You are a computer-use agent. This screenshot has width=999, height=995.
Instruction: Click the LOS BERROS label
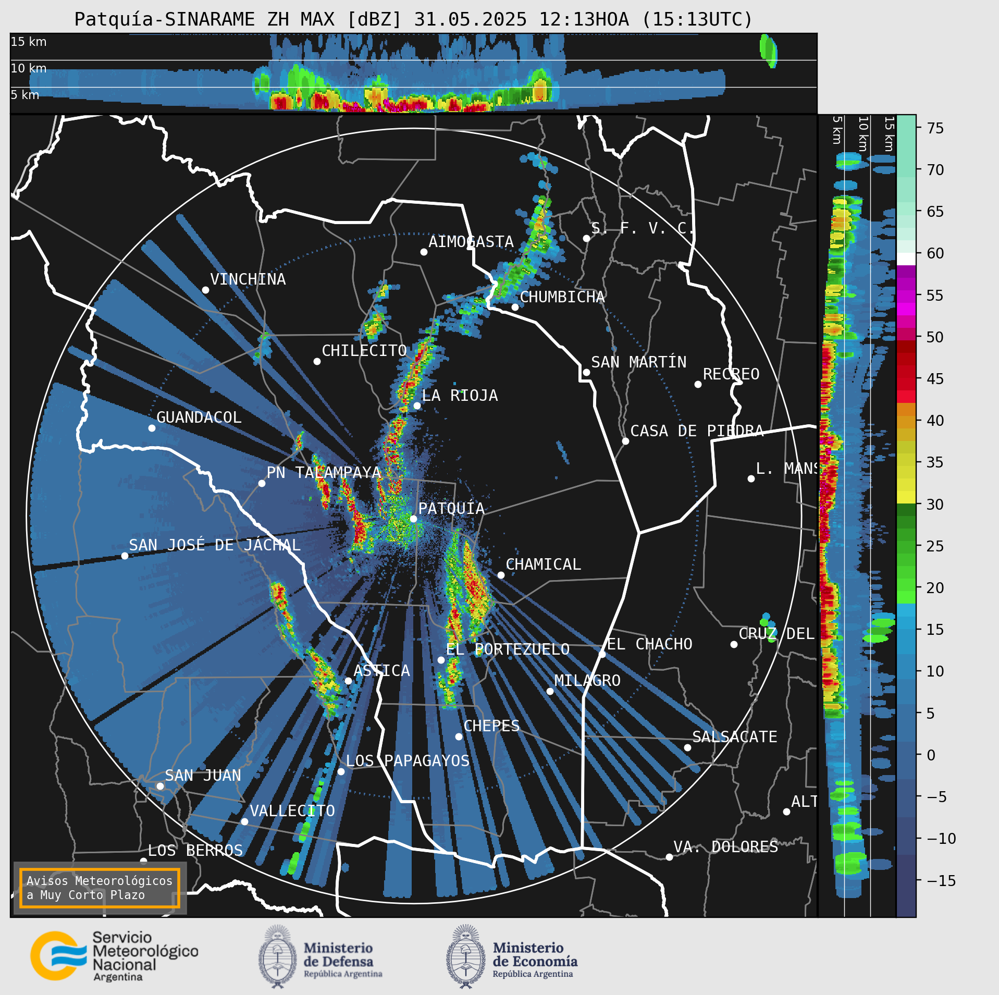point(195,851)
